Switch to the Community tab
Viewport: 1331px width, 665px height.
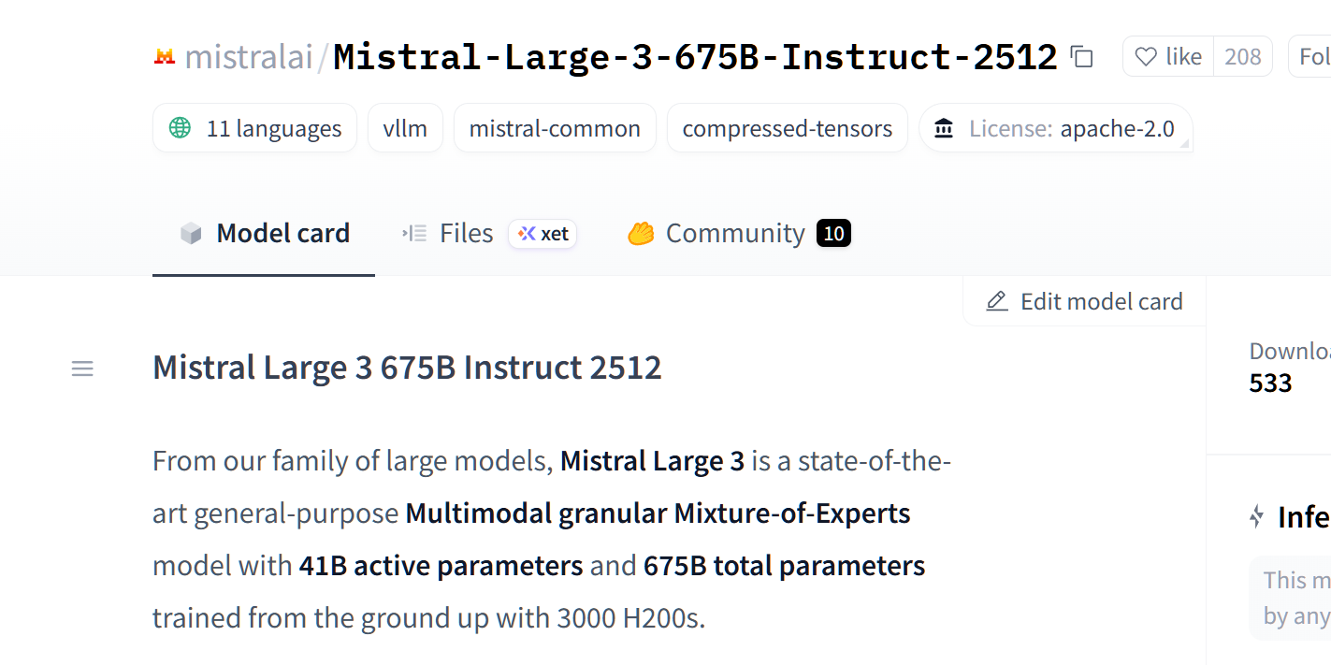tap(739, 233)
